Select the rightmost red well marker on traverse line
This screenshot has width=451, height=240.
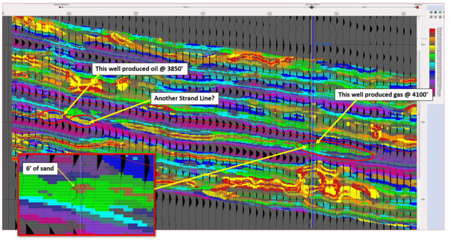(x=417, y=7)
